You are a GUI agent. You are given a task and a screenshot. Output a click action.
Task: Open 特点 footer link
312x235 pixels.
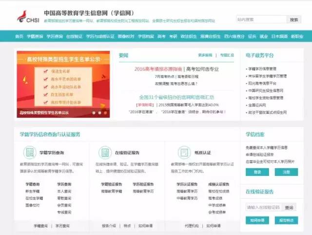click(x=127, y=226)
